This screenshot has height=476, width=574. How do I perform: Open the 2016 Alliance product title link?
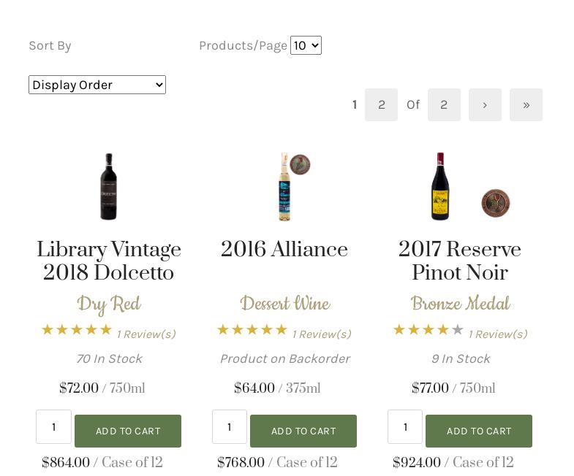click(284, 250)
